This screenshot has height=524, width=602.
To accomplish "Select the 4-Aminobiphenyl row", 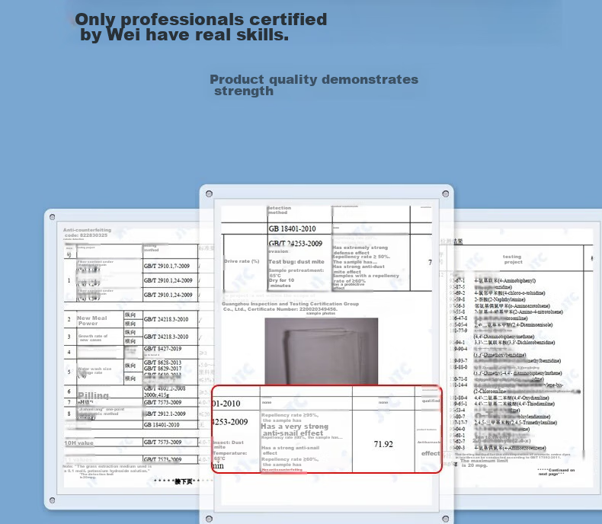I will pos(505,281).
